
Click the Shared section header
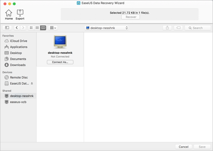click(7, 91)
